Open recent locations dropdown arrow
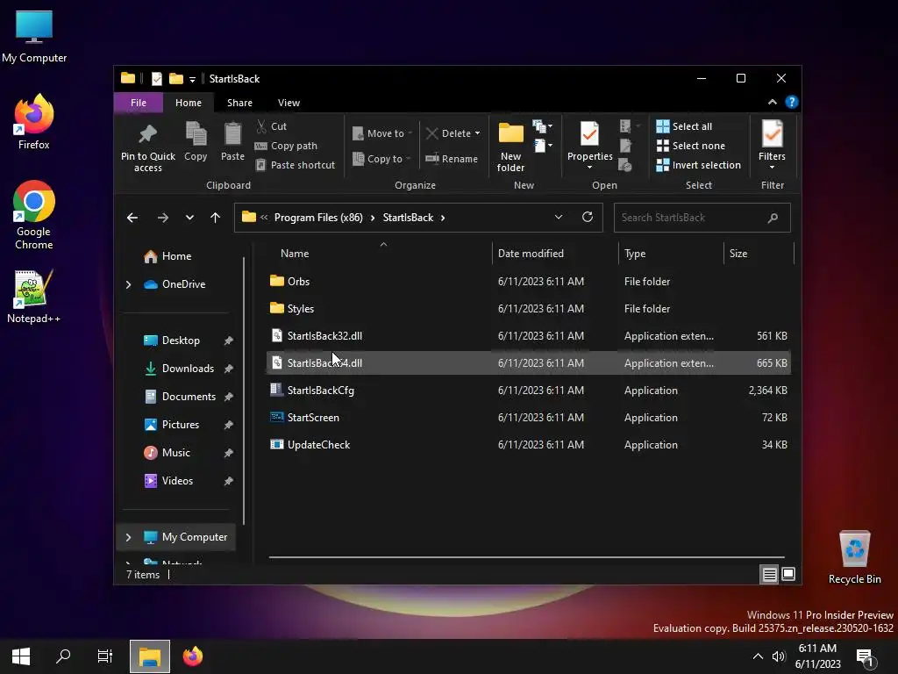The width and height of the screenshot is (898, 674). [189, 218]
